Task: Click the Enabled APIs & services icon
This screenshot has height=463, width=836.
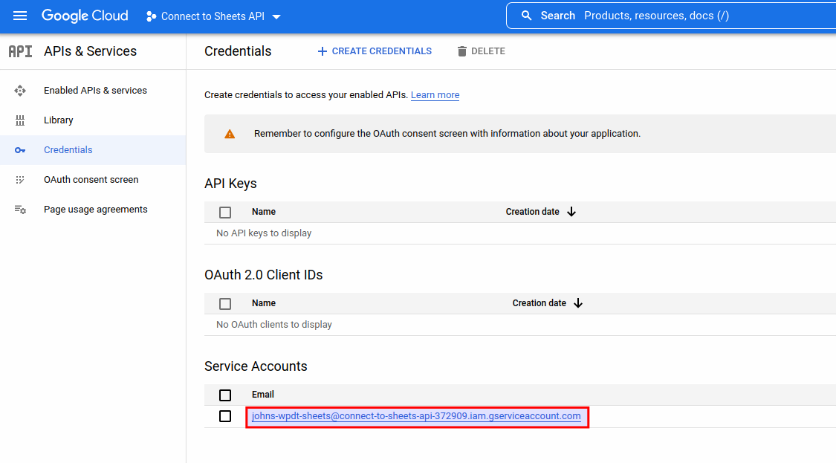Action: [20, 91]
